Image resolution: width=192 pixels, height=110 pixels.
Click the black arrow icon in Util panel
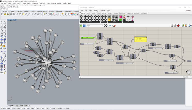[x=128, y=17]
